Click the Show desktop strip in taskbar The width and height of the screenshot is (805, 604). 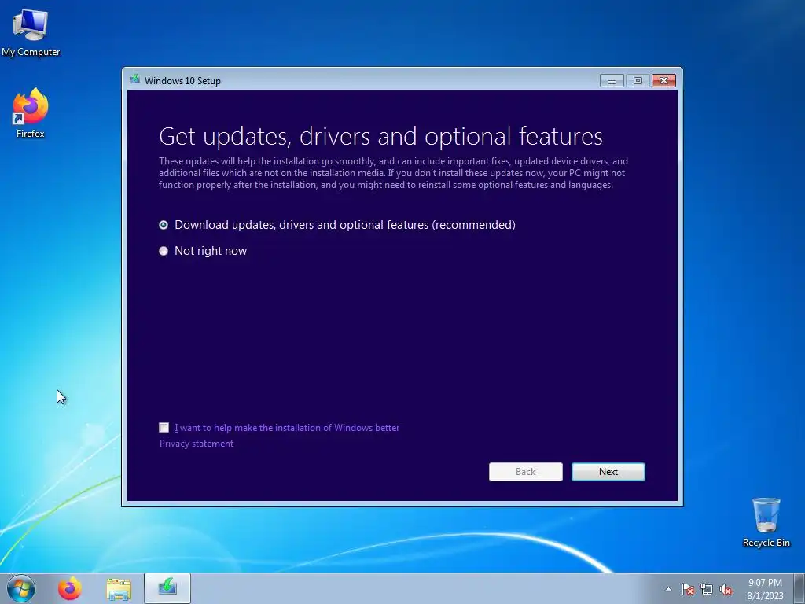799,588
